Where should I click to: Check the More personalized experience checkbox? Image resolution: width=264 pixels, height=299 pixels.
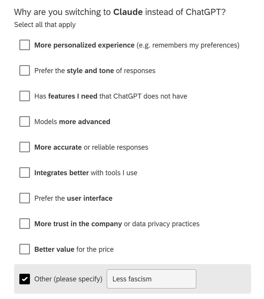click(x=25, y=45)
